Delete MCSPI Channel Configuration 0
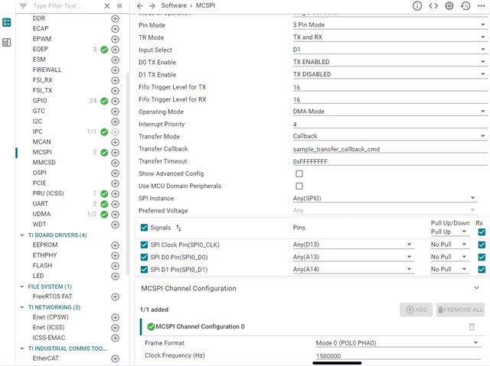The image size is (490, 366). point(472,327)
